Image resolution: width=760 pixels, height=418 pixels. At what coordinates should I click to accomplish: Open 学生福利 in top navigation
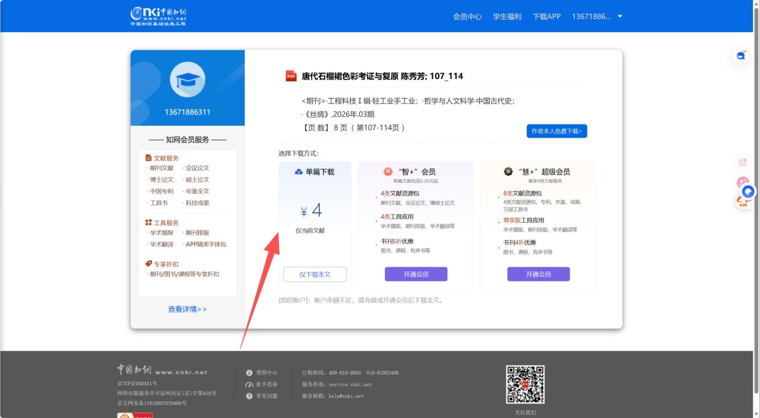pos(507,17)
